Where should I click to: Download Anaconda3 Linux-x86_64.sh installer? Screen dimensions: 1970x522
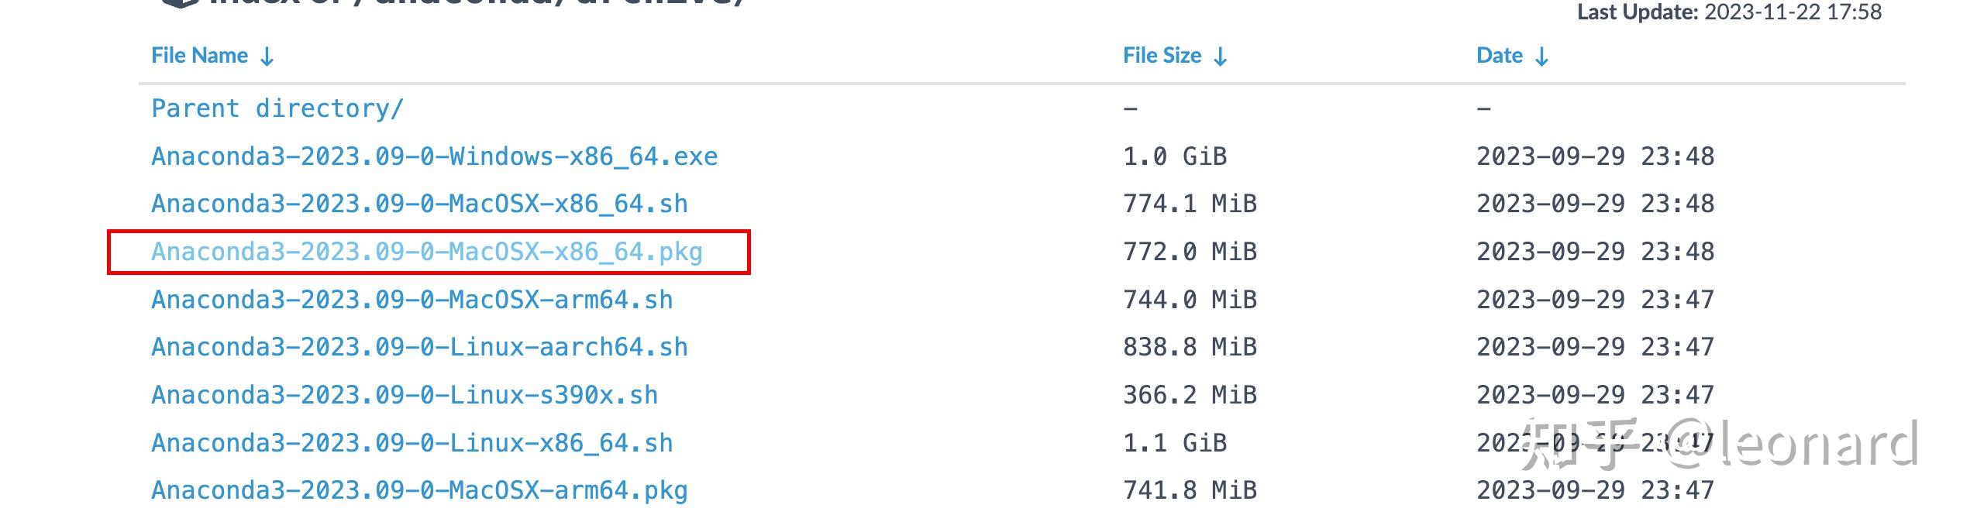coord(412,443)
